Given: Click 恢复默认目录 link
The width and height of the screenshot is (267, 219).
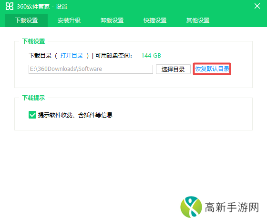Looking at the screenshot, I should pos(212,69).
